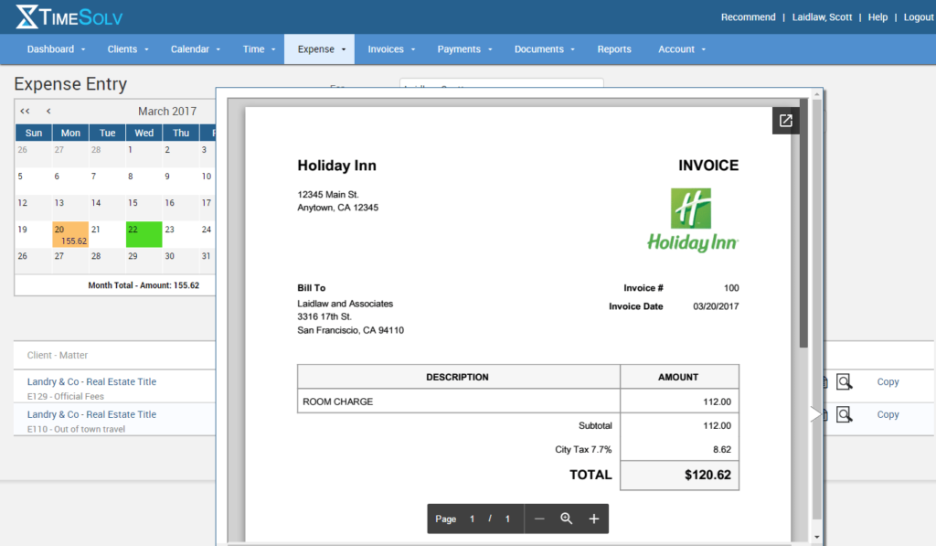
Task: Preview the Official Fees receipt attachment
Action: [845, 381]
